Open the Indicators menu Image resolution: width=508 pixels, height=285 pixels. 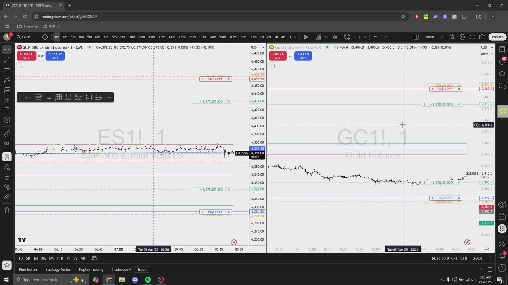[x=318, y=37]
